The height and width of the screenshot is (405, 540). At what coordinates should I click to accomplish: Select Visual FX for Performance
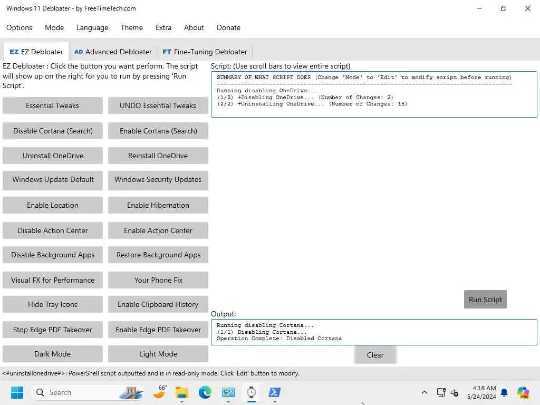point(52,280)
